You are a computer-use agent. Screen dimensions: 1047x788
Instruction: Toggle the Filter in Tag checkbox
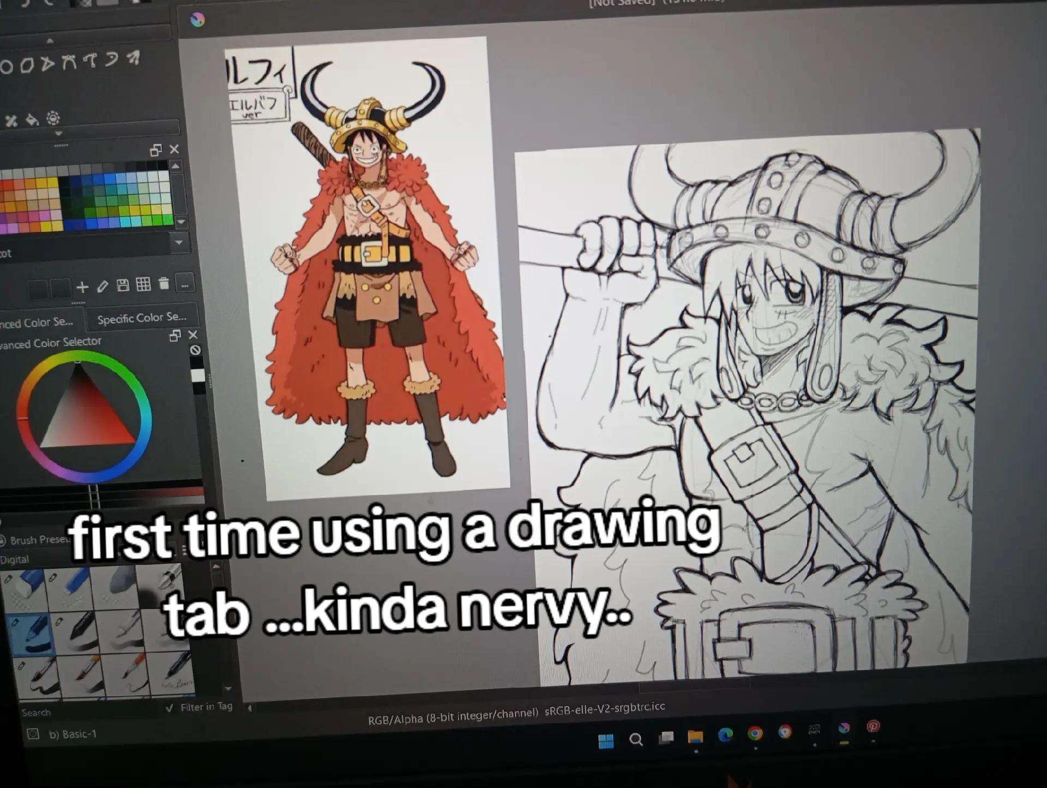pyautogui.click(x=200, y=707)
